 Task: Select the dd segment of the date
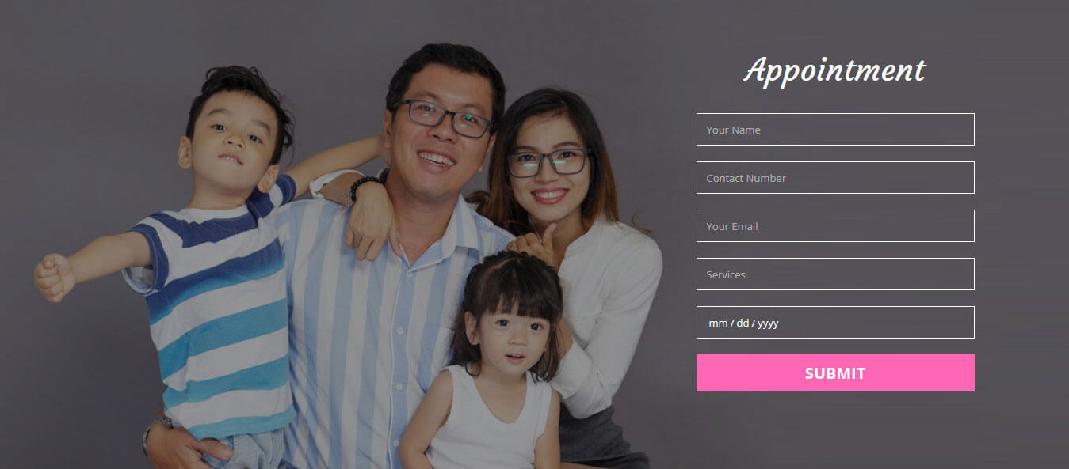pyautogui.click(x=743, y=323)
